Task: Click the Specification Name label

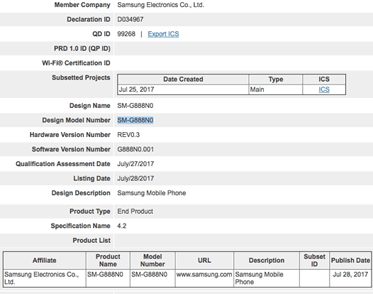Action: pos(81,226)
